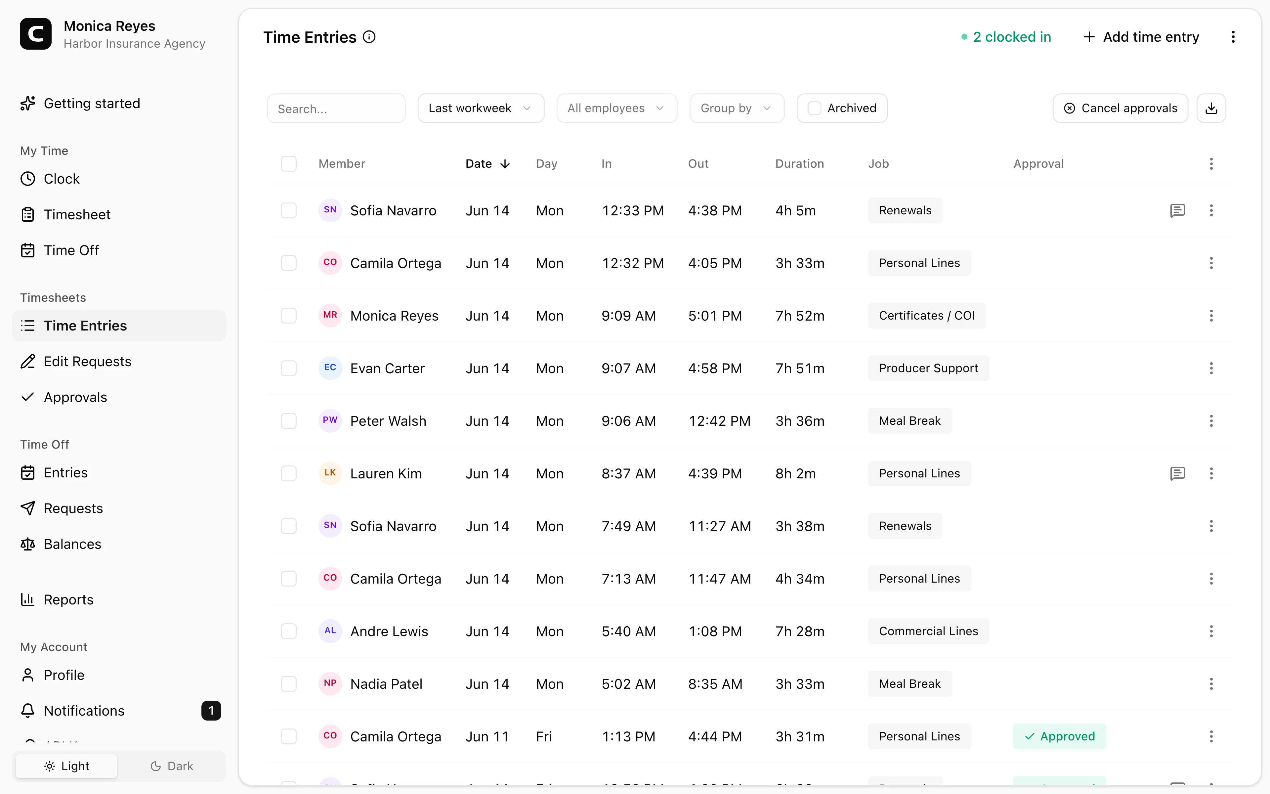
Task: Open row menu for Sofia Navarro 12:33 PM entry
Action: pos(1211,211)
